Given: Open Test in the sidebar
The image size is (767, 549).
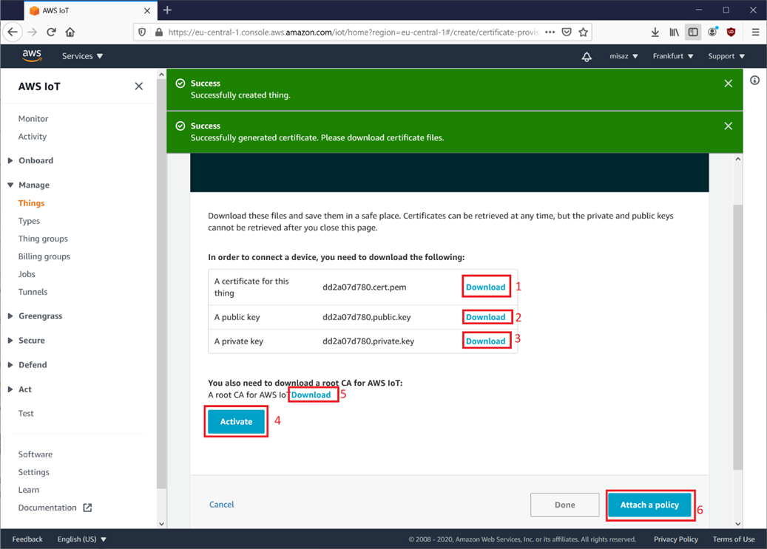Looking at the screenshot, I should pos(26,414).
